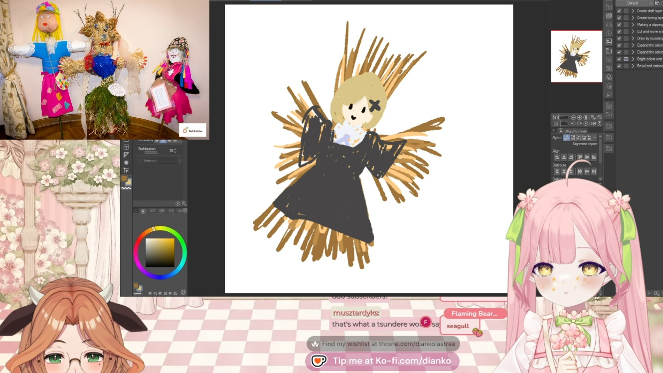Adjust the Stabilization slider
The image size is (663, 373).
point(152,153)
